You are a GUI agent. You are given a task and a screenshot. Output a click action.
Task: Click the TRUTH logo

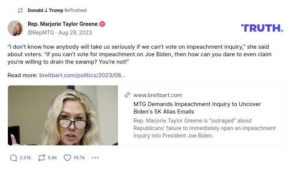(262, 28)
